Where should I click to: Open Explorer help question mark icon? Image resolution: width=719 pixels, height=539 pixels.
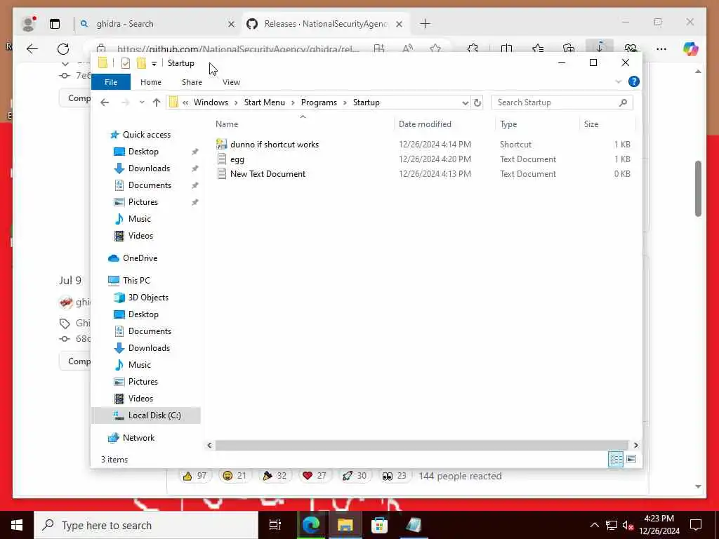[x=634, y=81]
